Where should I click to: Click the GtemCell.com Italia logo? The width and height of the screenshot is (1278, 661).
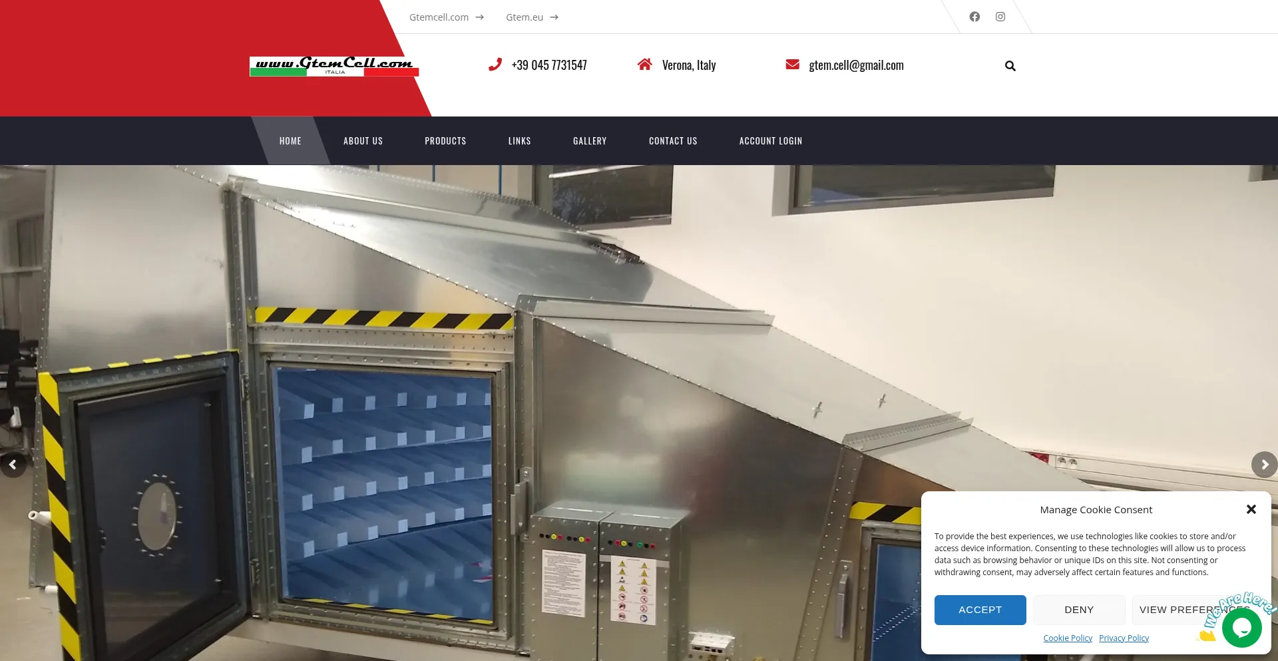334,66
